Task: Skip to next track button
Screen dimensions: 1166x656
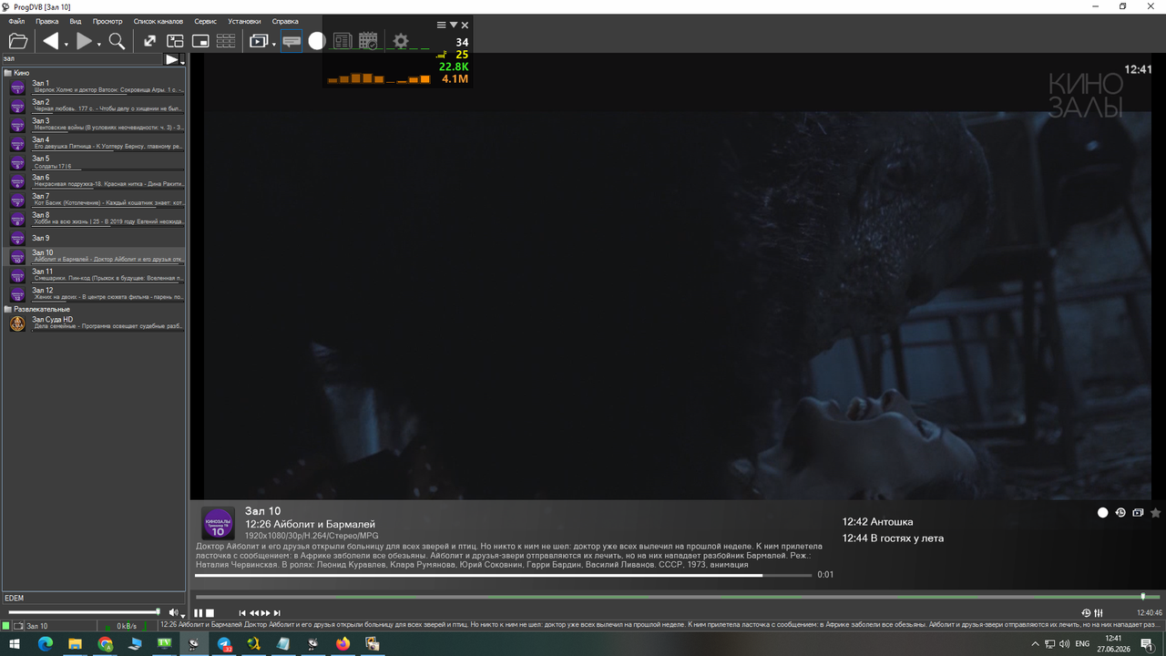Action: [277, 613]
